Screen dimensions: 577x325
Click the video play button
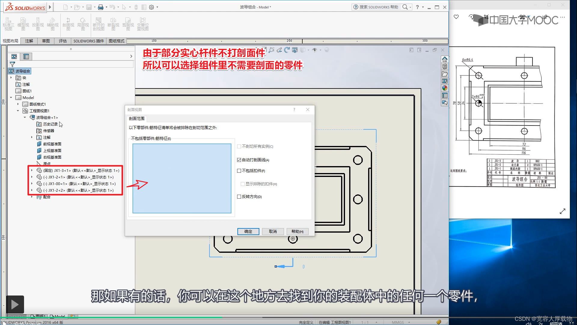coord(15,305)
